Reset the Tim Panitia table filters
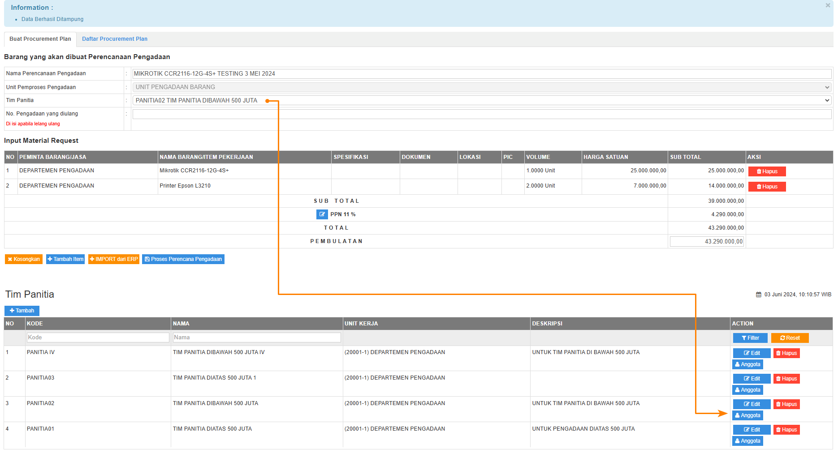This screenshot has height=453, width=838. (x=790, y=338)
